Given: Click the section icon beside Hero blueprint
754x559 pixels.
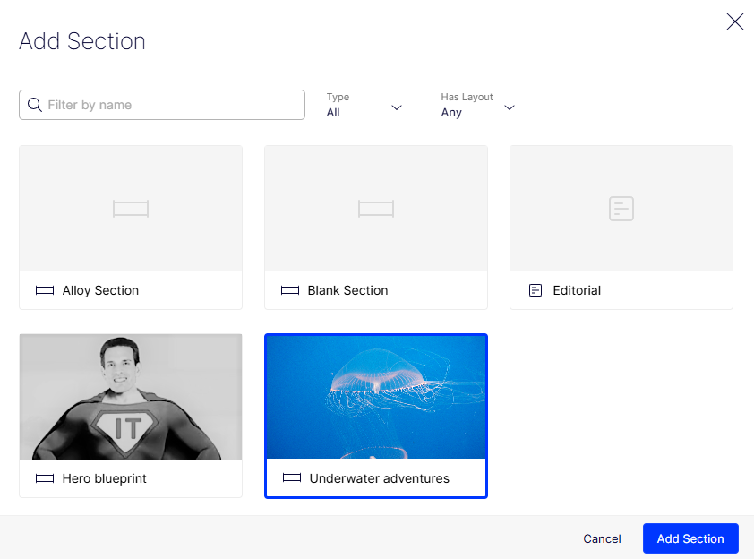Looking at the screenshot, I should click(x=45, y=478).
